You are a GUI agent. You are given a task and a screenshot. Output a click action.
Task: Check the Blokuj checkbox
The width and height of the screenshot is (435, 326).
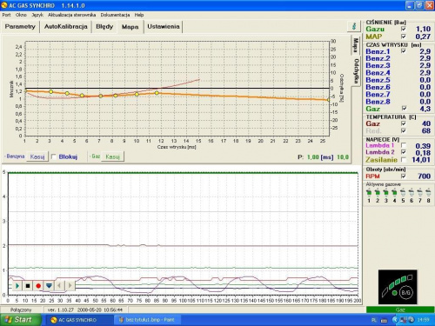54,156
